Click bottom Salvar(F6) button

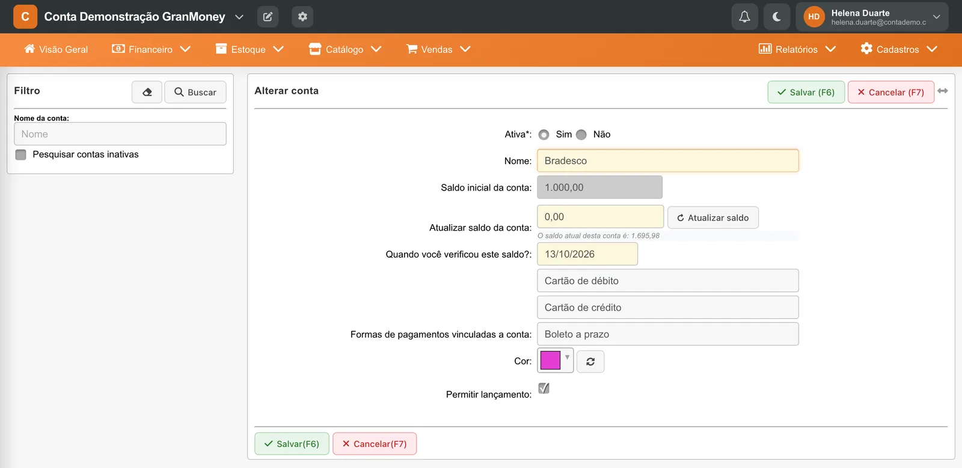(292, 444)
